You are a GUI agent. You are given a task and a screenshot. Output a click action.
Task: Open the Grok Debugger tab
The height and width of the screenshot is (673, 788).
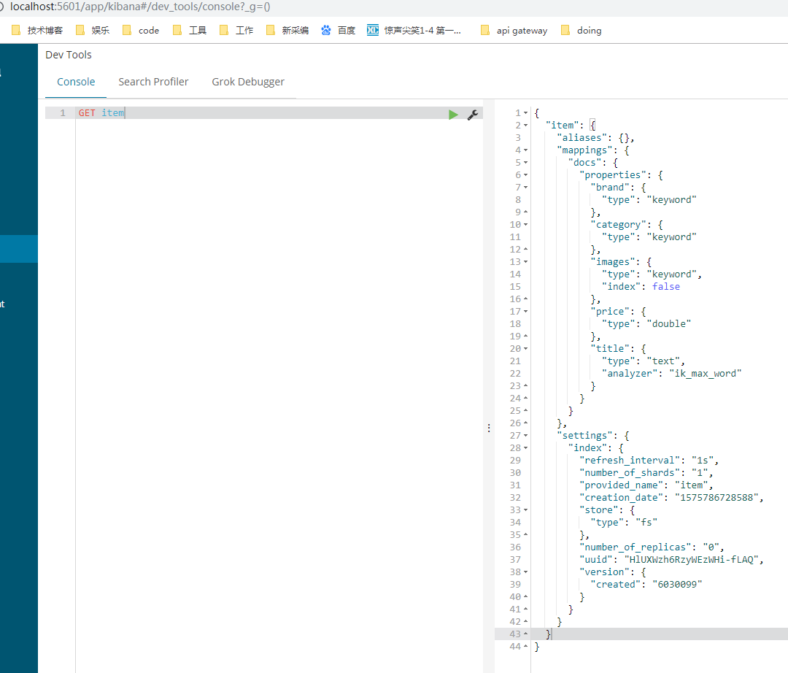pos(248,82)
